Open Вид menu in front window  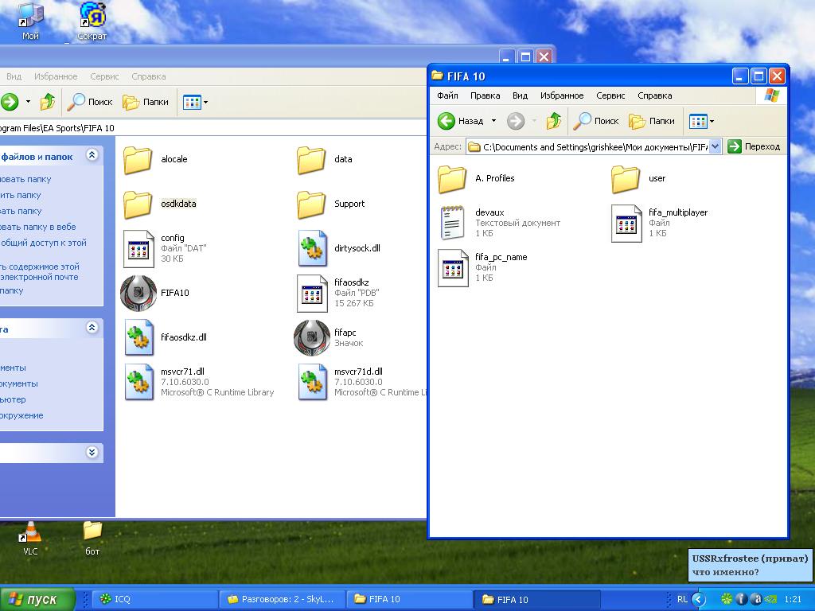pos(520,95)
